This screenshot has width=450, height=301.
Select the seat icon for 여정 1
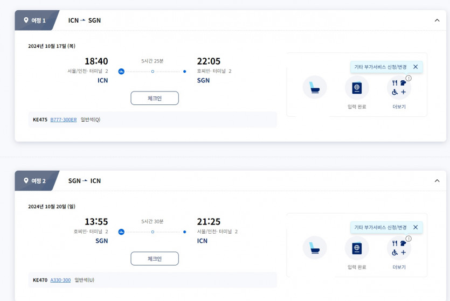[x=315, y=87]
